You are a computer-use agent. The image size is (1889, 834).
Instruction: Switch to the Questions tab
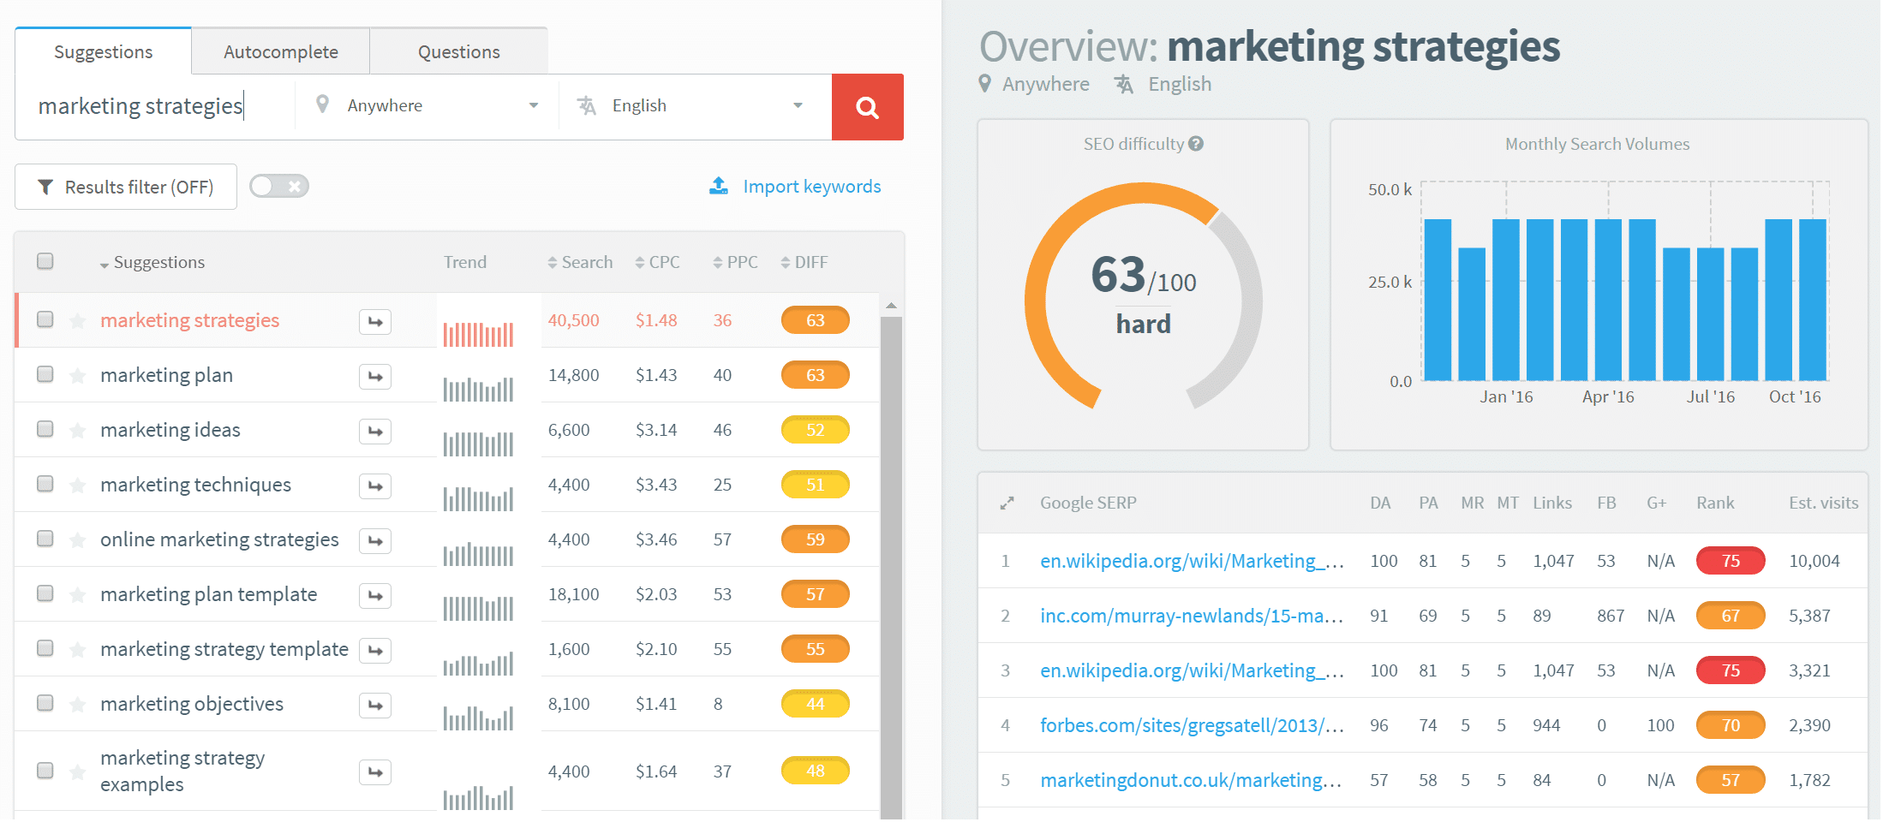click(458, 51)
